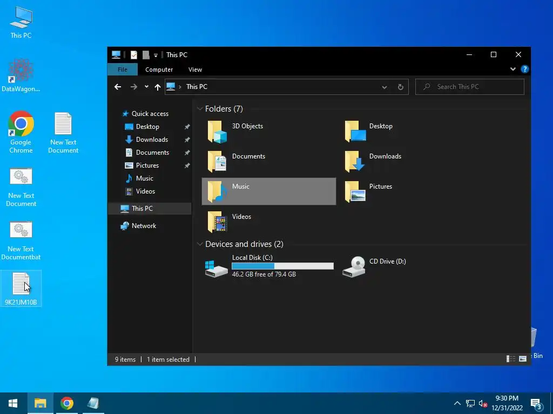The image size is (553, 414).
Task: Open address bar history dropdown
Action: coord(385,87)
